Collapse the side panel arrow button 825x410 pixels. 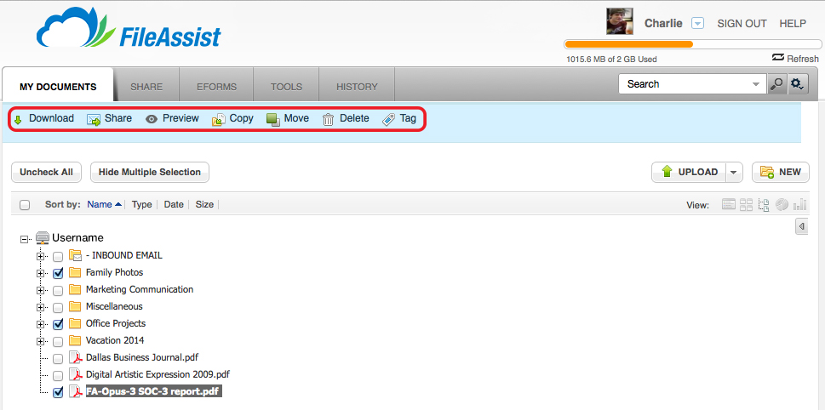pos(801,226)
